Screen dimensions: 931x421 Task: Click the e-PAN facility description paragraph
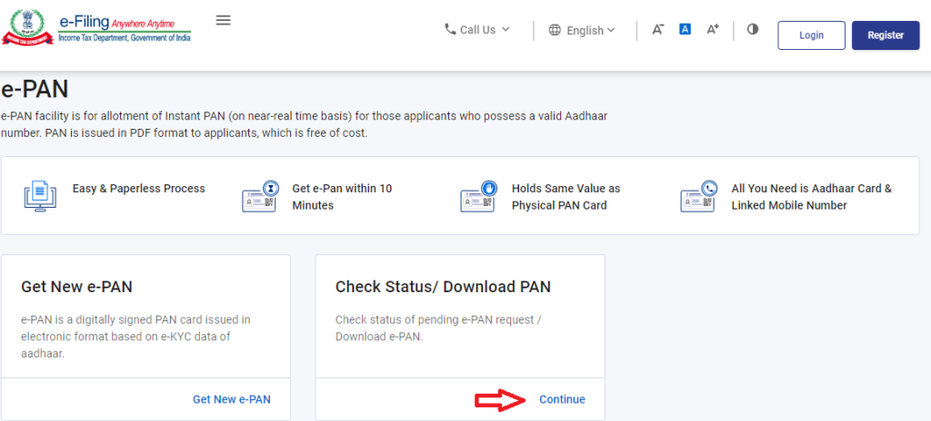coord(305,124)
